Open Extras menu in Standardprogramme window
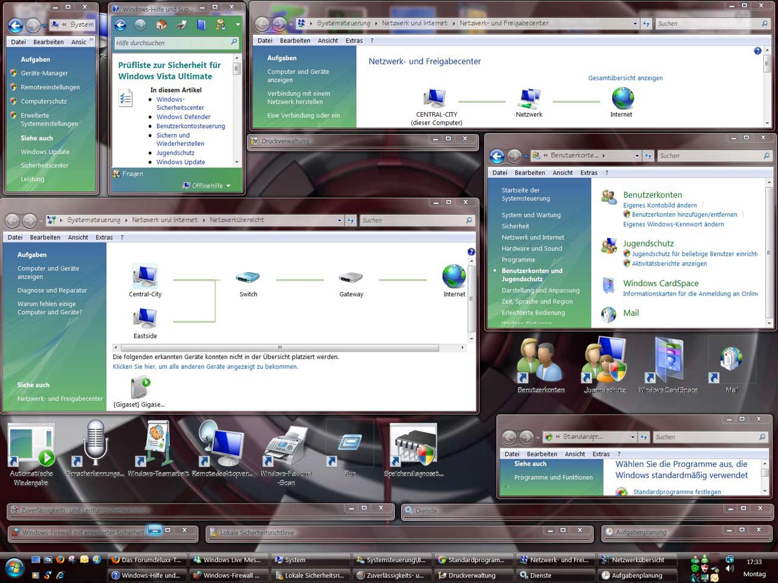Viewport: 778px width, 583px height. point(601,454)
